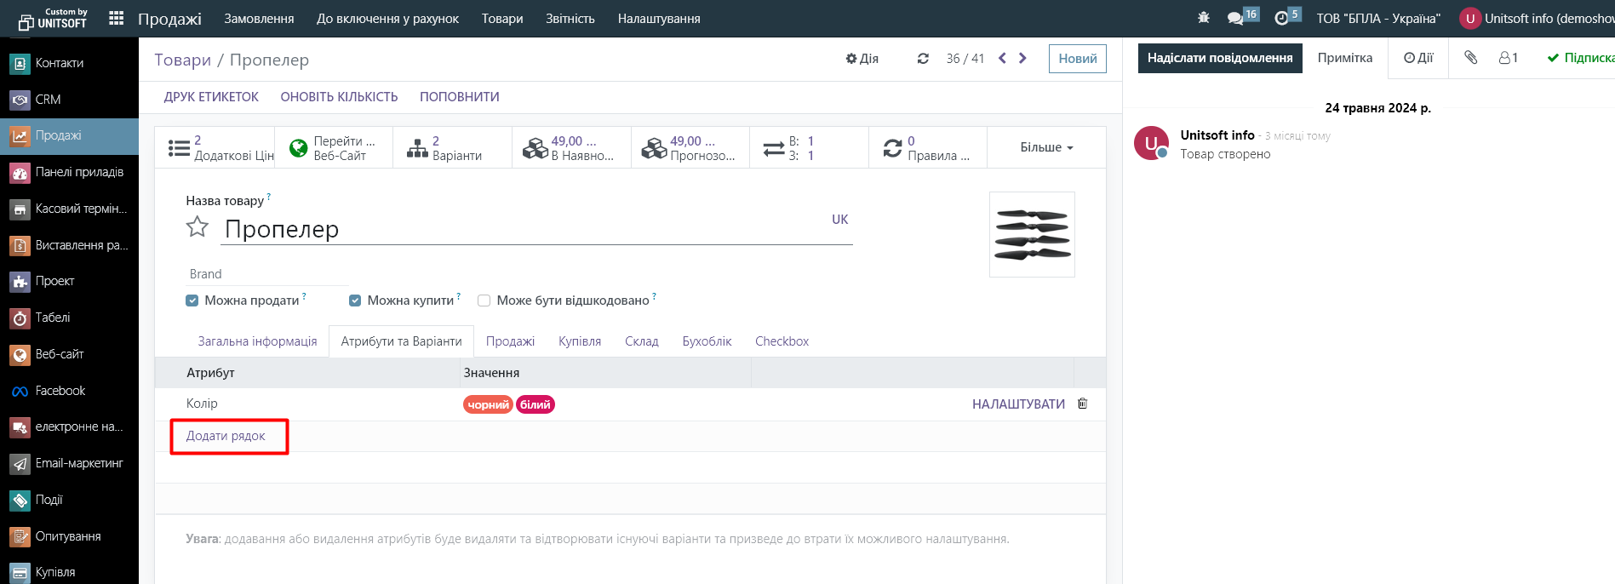Open the conversations chat icon

[x=1235, y=18]
